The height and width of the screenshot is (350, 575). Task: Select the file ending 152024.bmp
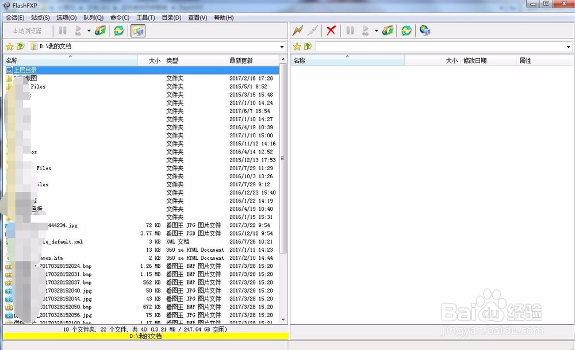pos(141,266)
